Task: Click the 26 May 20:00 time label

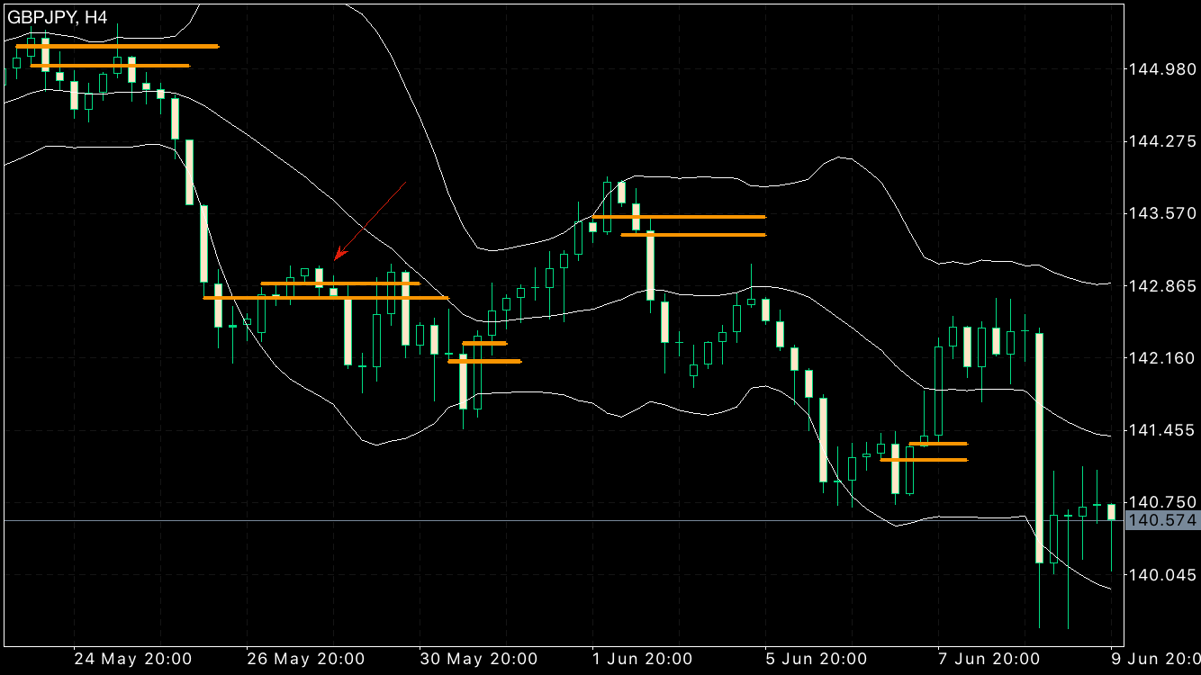Action: [305, 659]
